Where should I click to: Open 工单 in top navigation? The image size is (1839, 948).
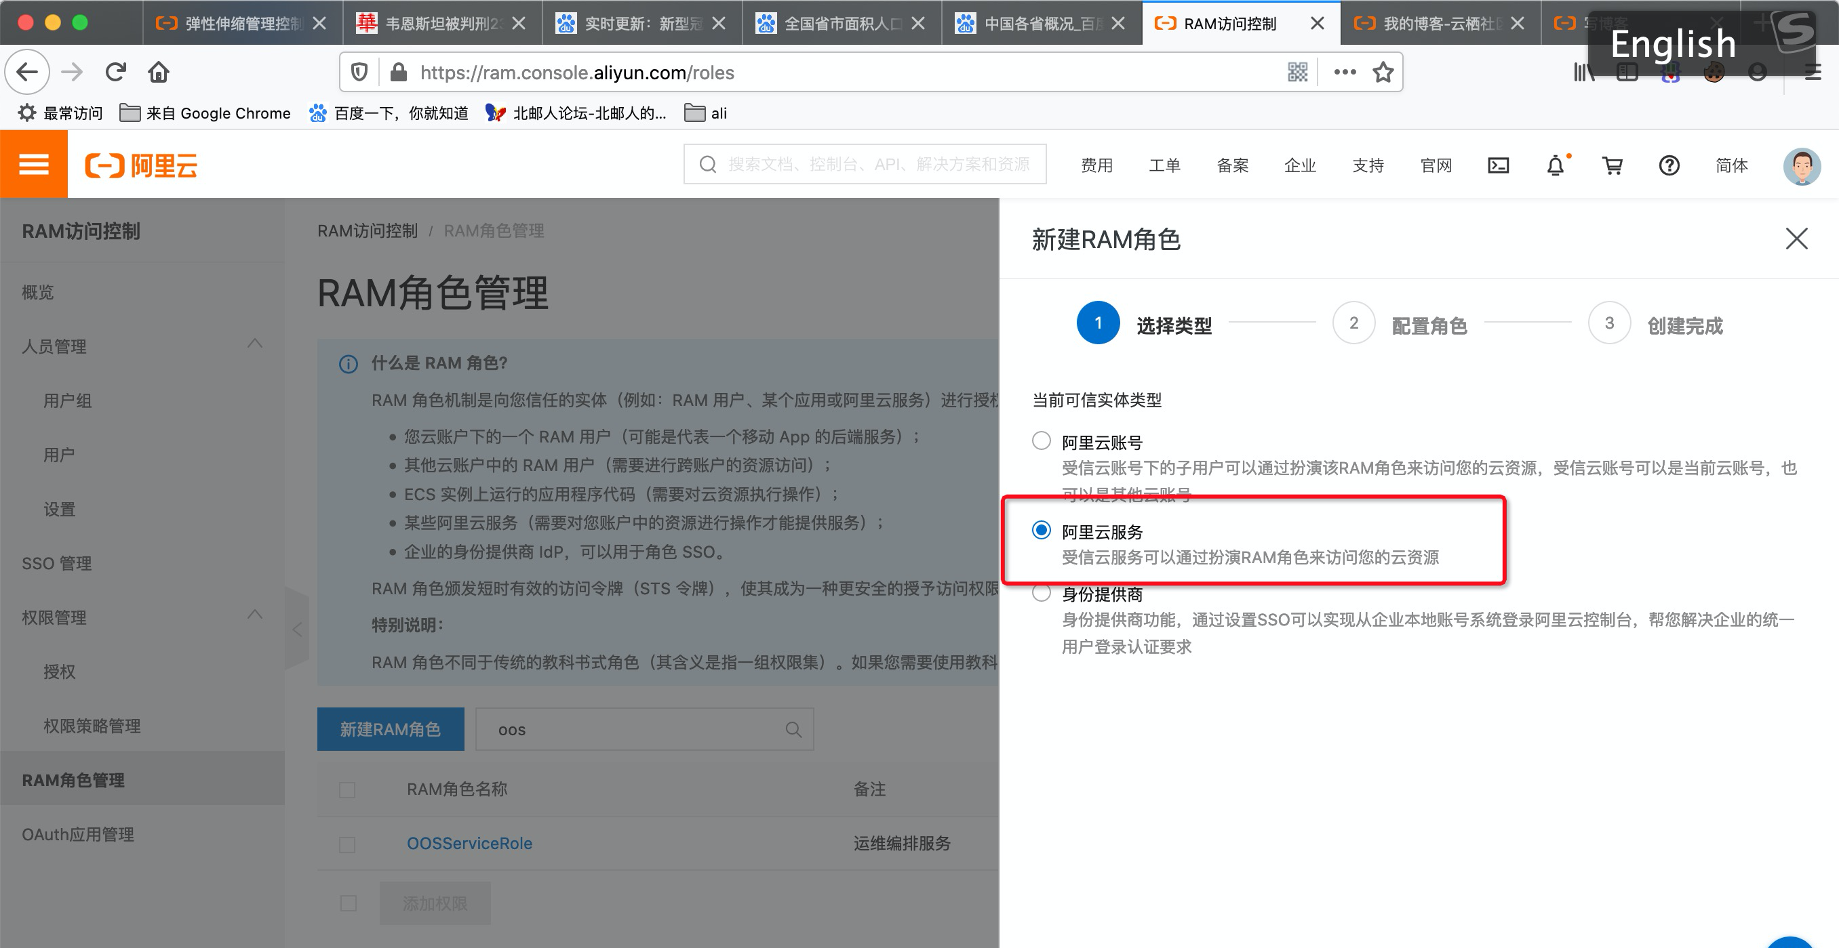(1164, 165)
